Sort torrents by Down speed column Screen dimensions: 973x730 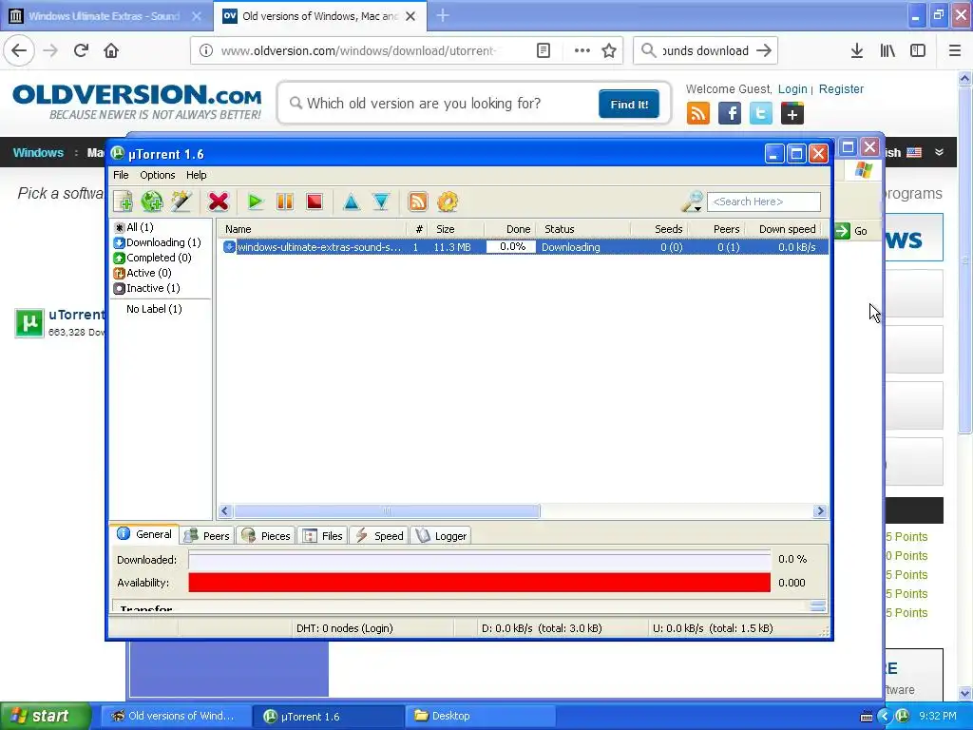coord(786,229)
